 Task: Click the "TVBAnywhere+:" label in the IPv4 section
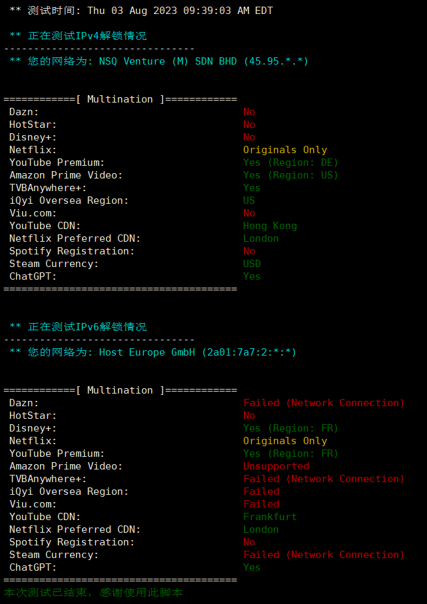pyautogui.click(x=48, y=188)
